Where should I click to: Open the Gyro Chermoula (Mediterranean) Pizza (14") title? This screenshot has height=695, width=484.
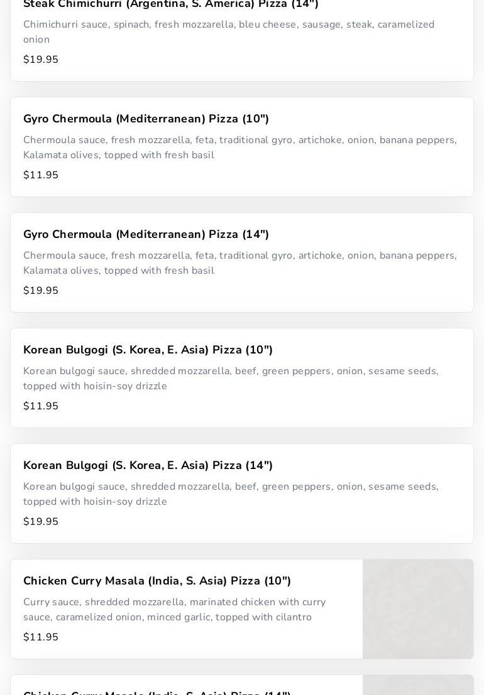(x=146, y=234)
